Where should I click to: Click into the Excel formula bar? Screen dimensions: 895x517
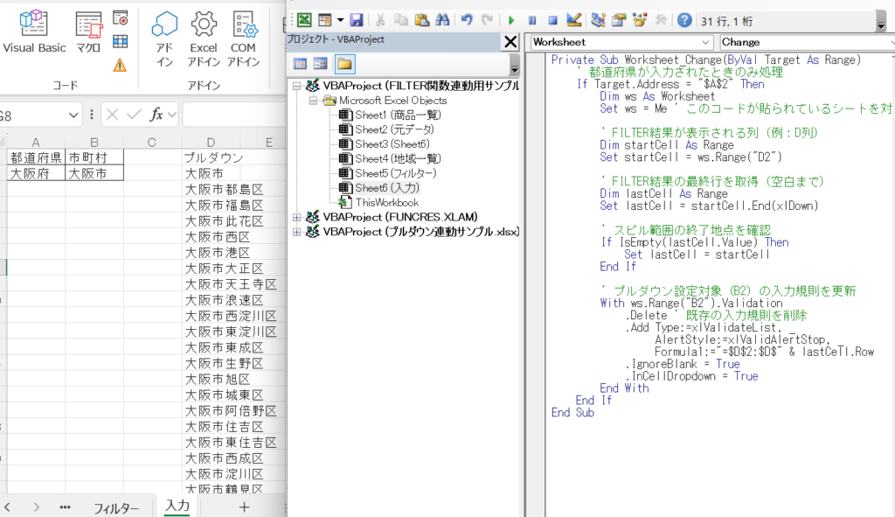233,115
